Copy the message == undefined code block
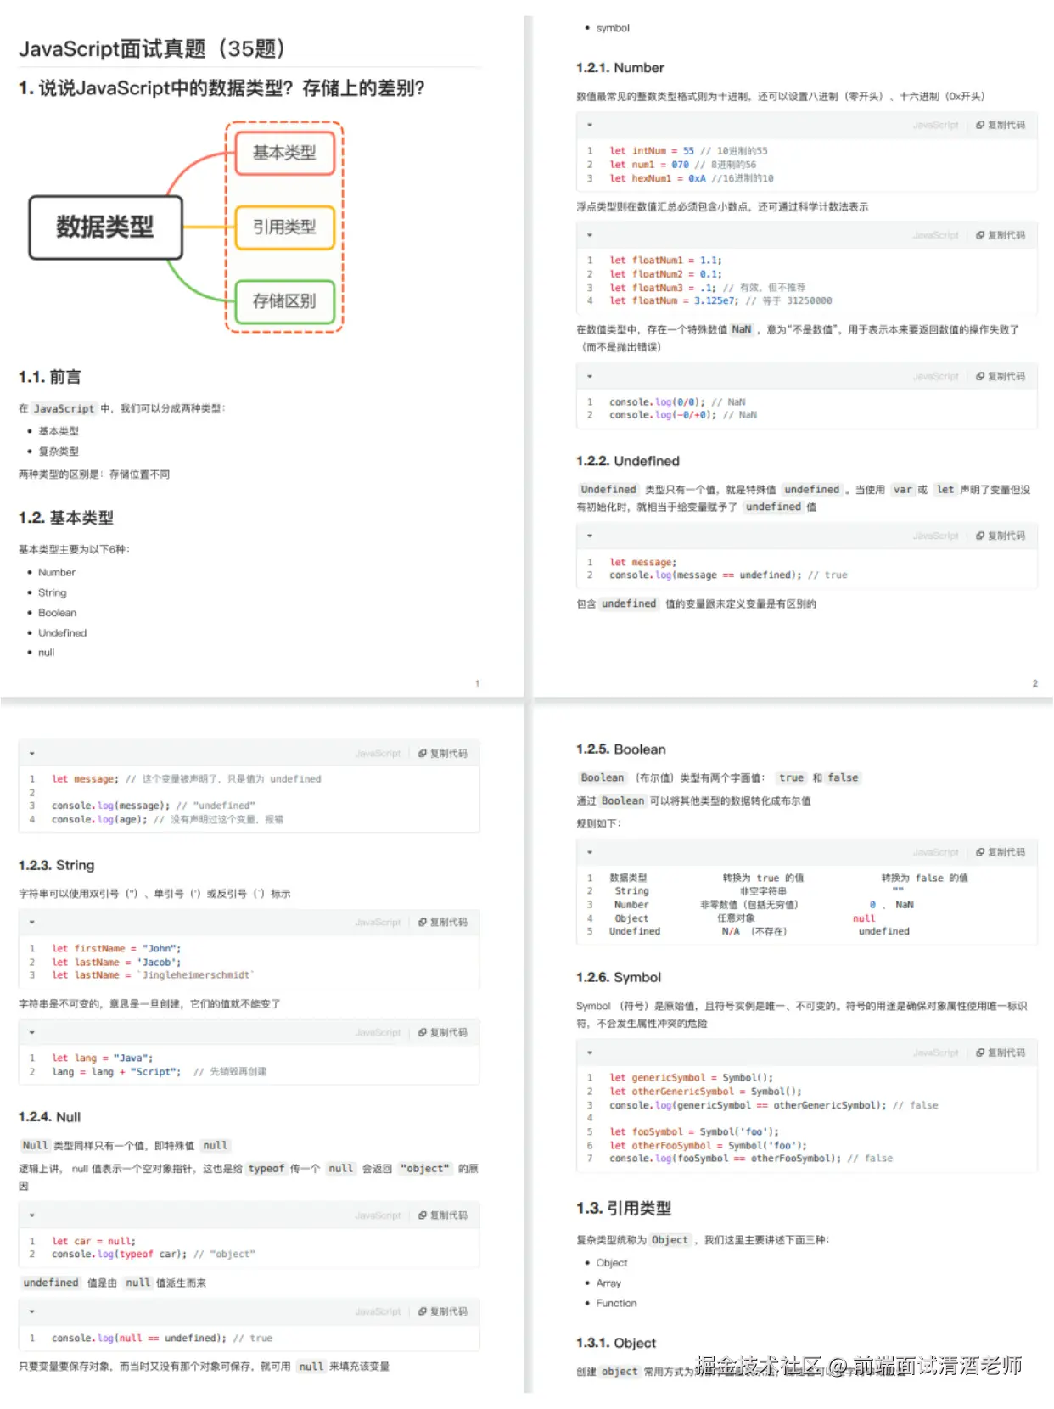This screenshot has height=1409, width=1054. pos(1001,536)
